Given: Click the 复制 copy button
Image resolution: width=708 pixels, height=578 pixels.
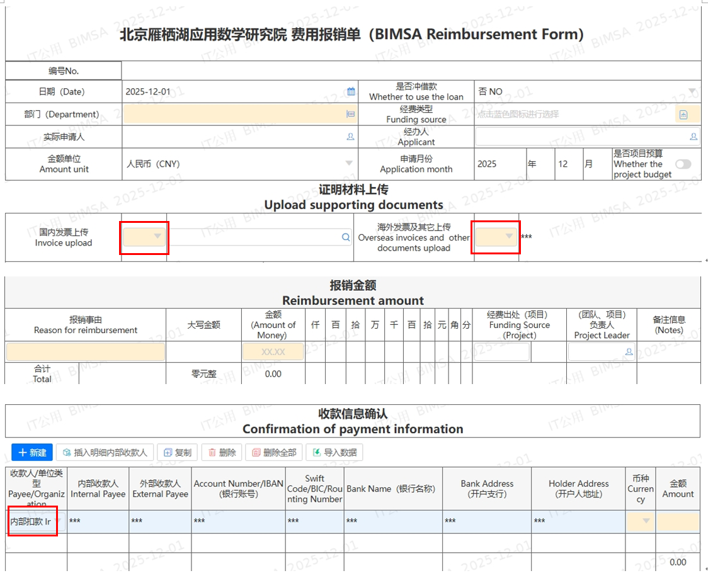Looking at the screenshot, I should tap(177, 453).
